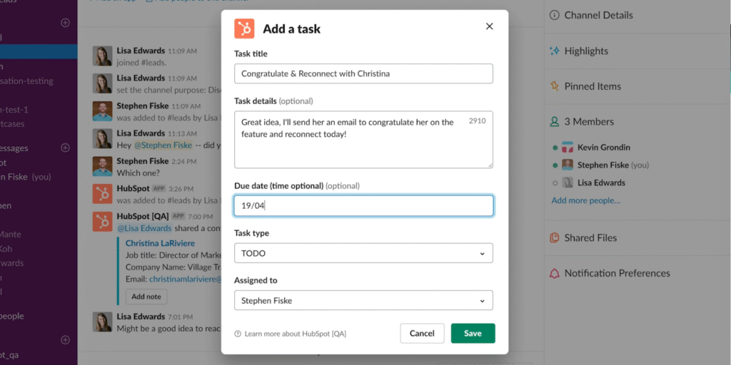Focus the Due date field showing 19/04

[363, 206]
